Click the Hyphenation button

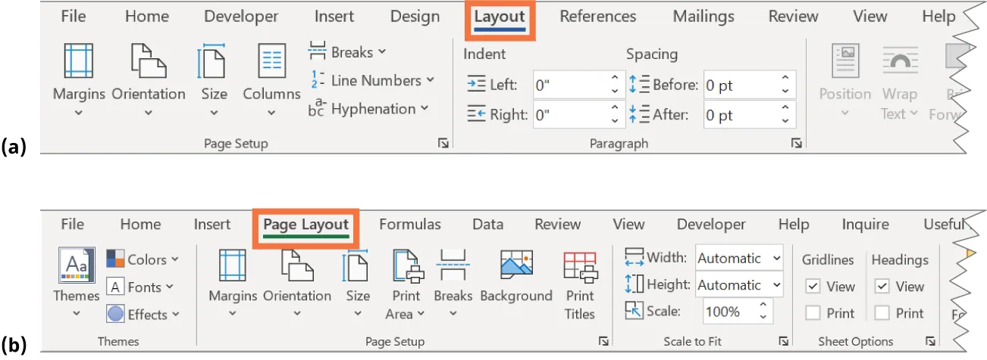coord(368,109)
